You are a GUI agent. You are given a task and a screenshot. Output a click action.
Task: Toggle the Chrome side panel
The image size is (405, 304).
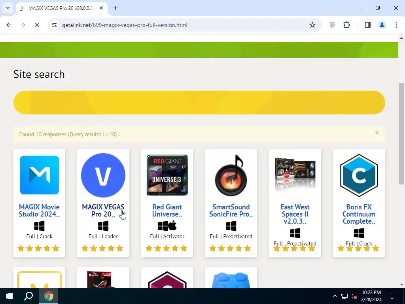click(x=367, y=25)
